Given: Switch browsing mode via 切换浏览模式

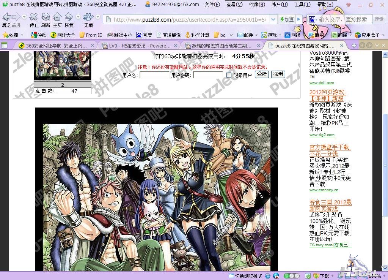Looking at the screenshot, I should click(245, 276).
